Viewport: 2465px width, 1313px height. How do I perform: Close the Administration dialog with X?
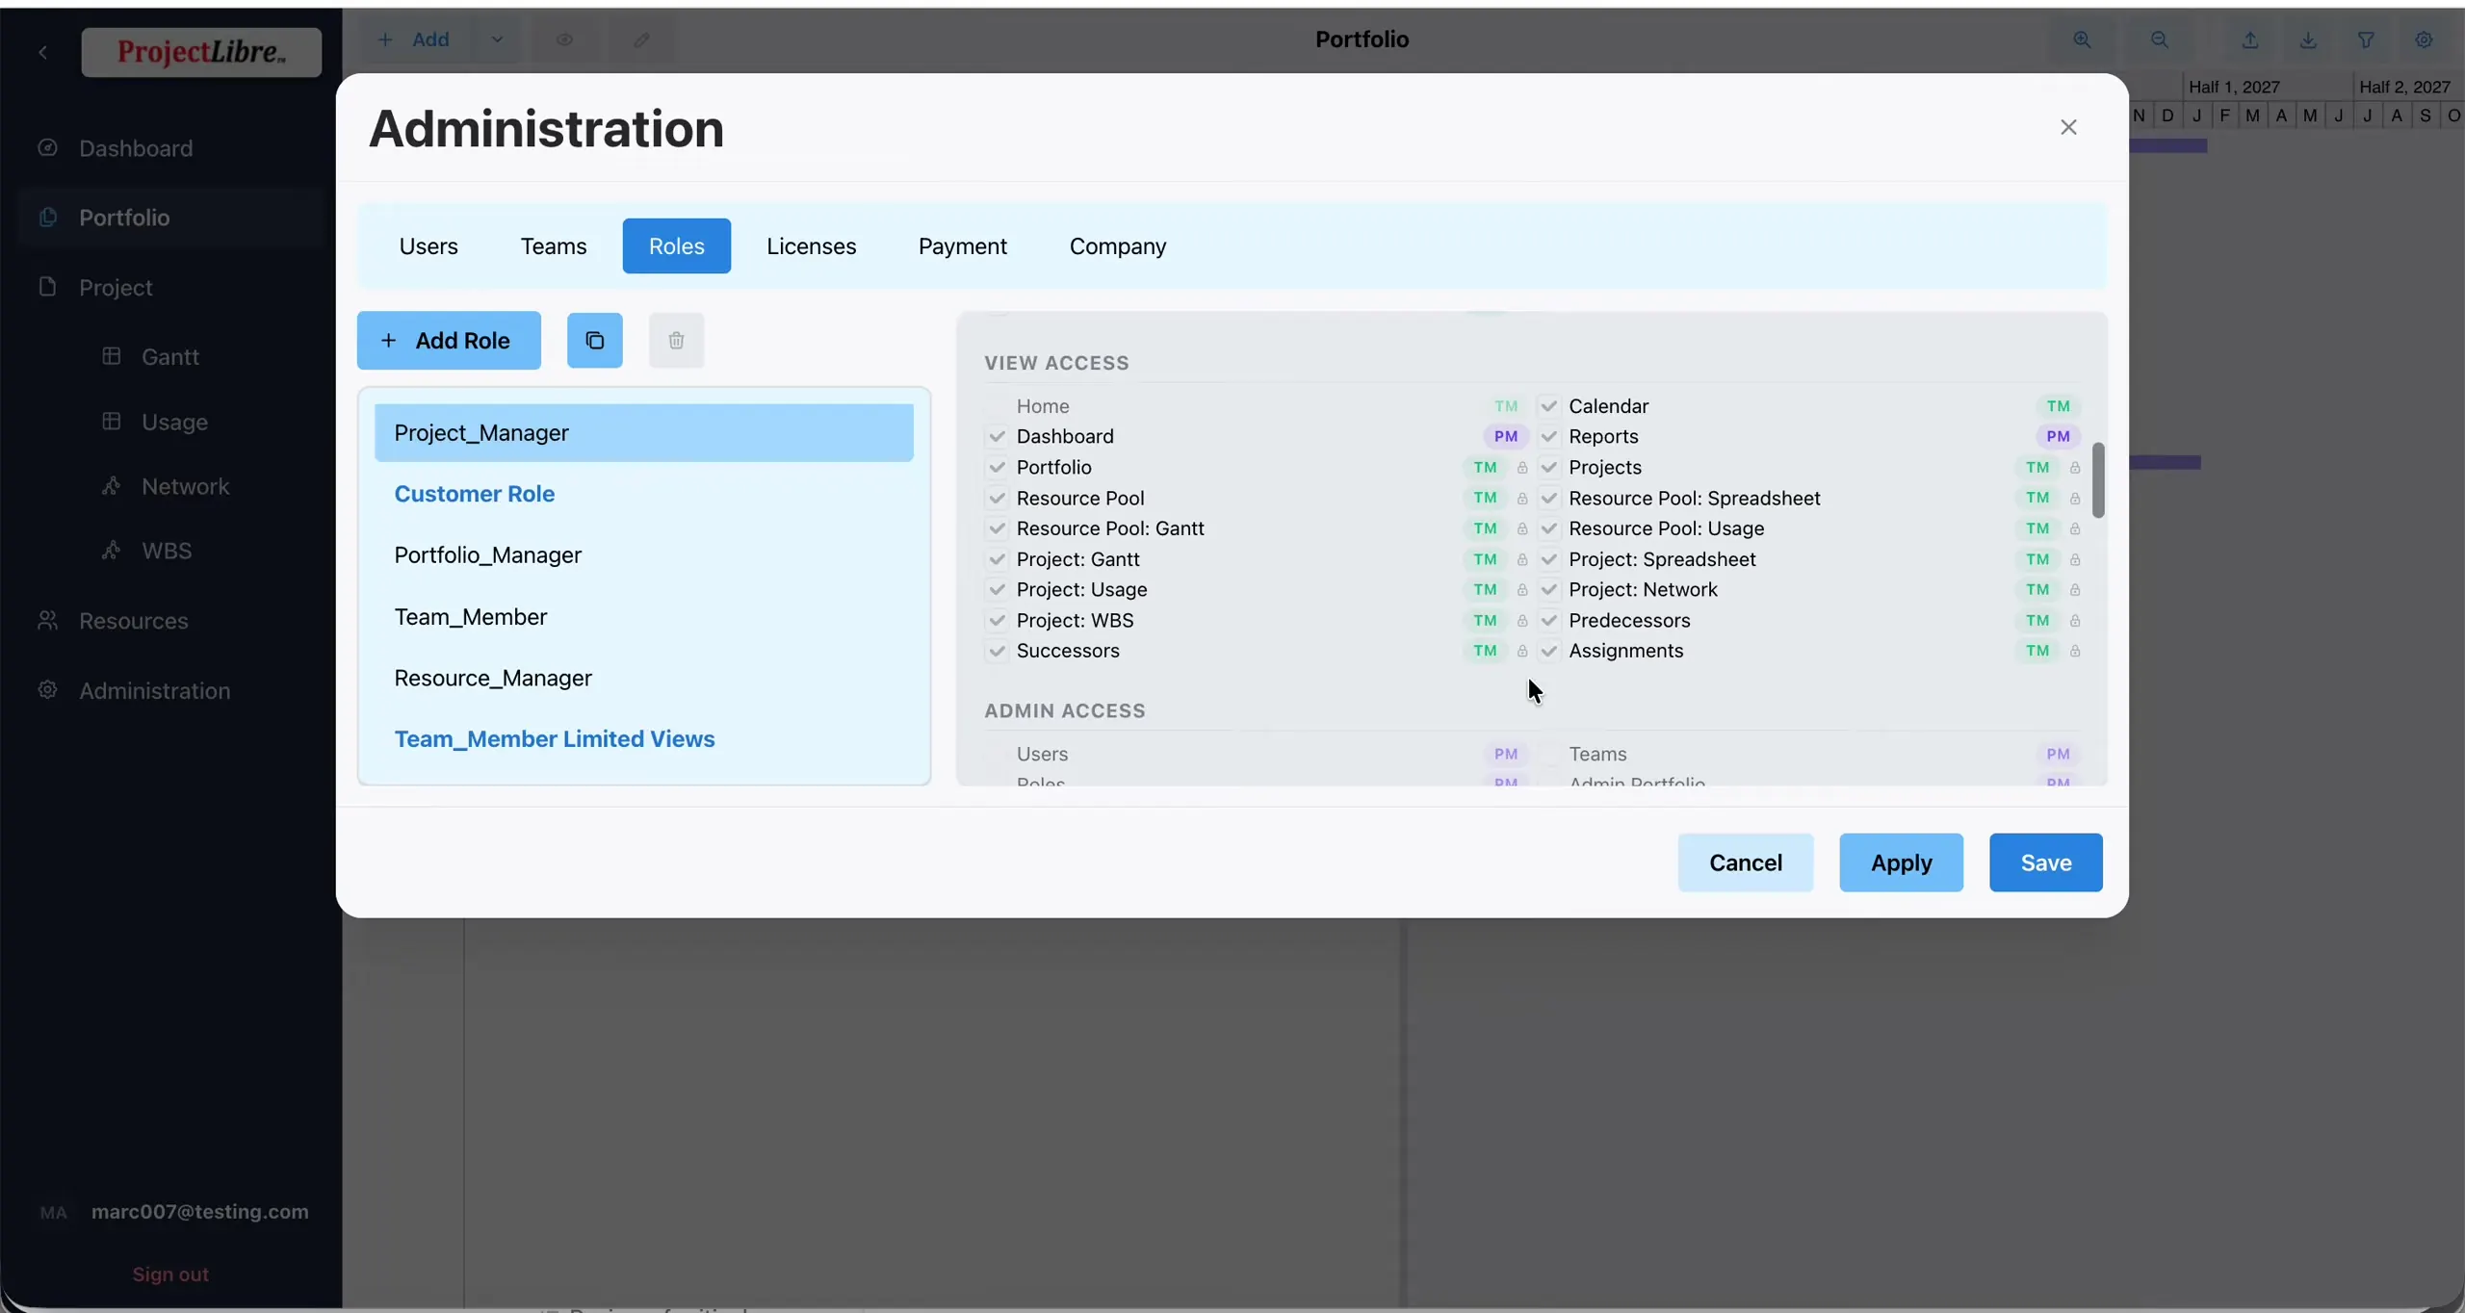click(x=2068, y=127)
